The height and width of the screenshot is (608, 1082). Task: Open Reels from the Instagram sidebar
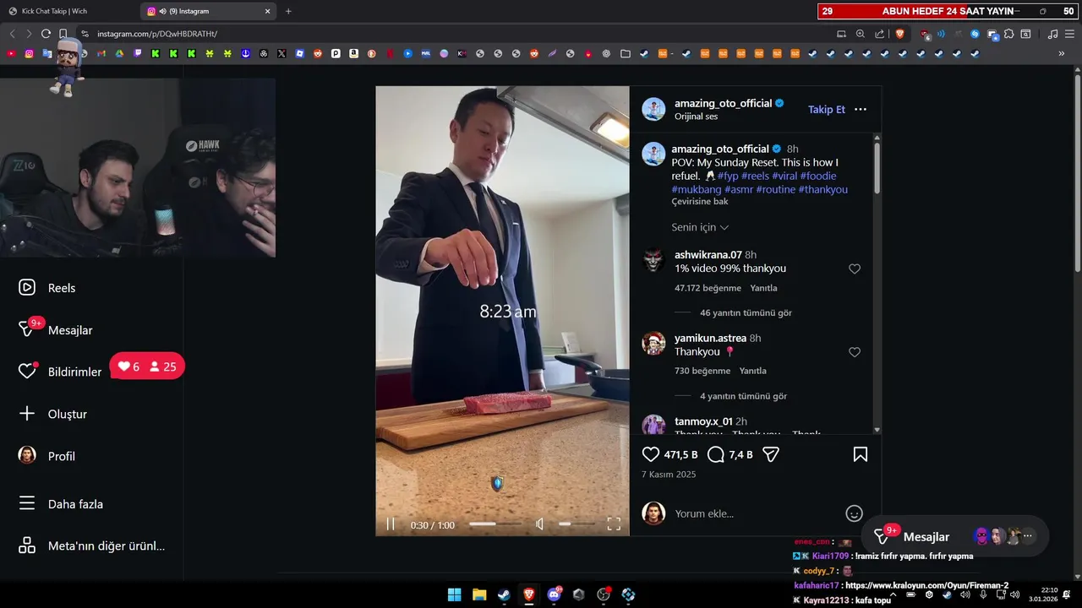pyautogui.click(x=47, y=288)
